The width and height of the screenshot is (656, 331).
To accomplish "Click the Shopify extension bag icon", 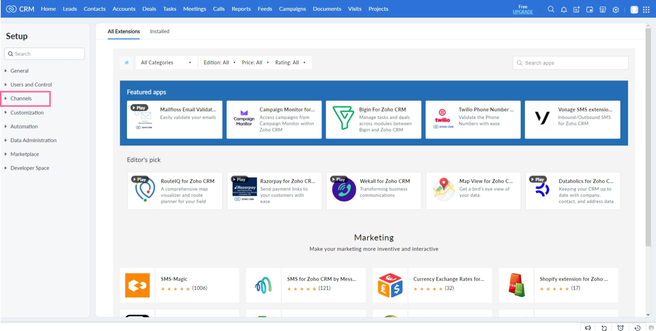I will 516,285.
